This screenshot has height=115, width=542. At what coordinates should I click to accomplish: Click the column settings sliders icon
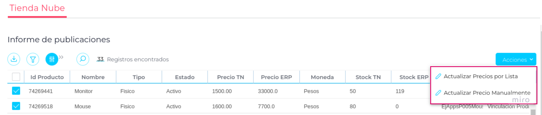(52, 59)
